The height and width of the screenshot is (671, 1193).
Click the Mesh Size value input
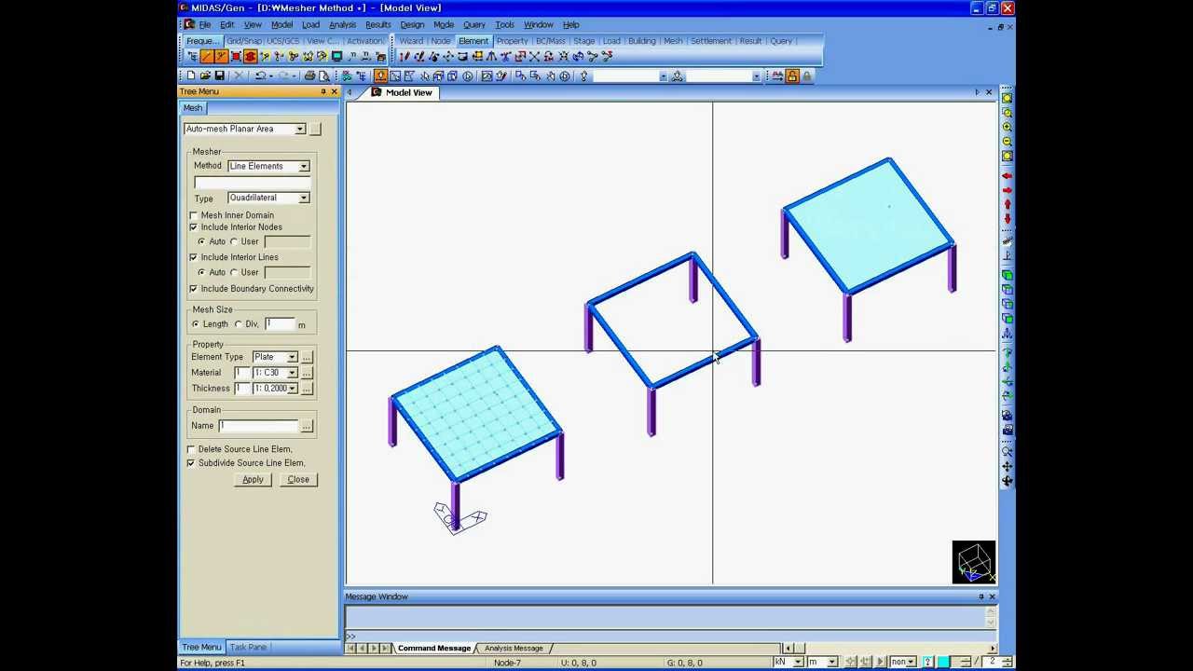pos(280,323)
